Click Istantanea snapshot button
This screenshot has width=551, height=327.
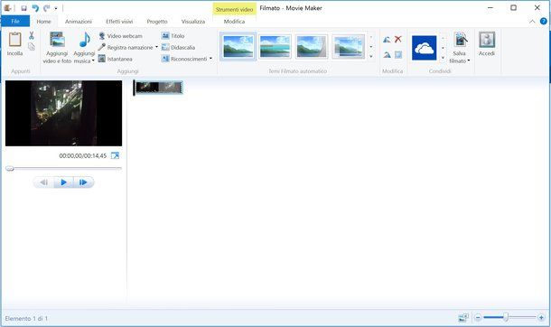(x=116, y=59)
